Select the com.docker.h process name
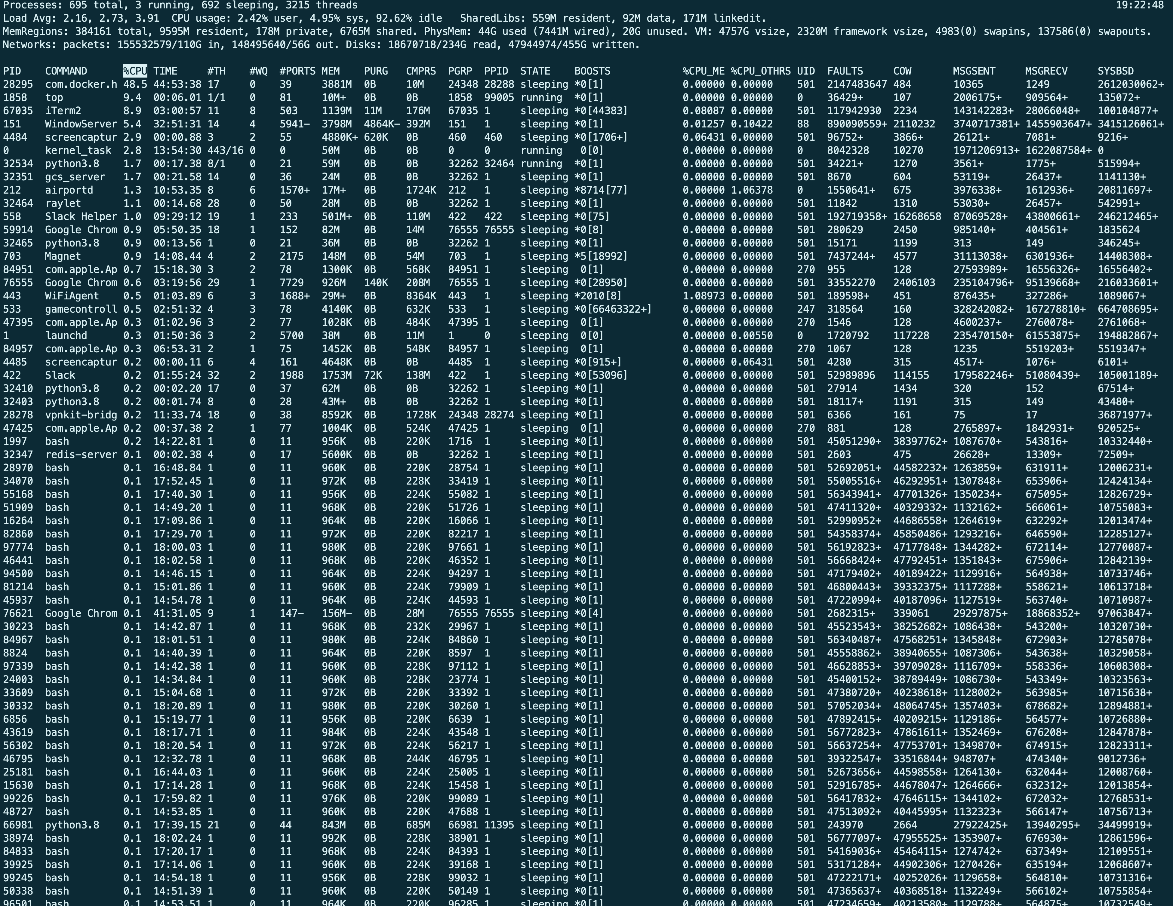1173x906 pixels. (x=81, y=84)
